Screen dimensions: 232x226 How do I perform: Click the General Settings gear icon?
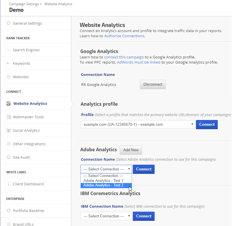click(9, 23)
